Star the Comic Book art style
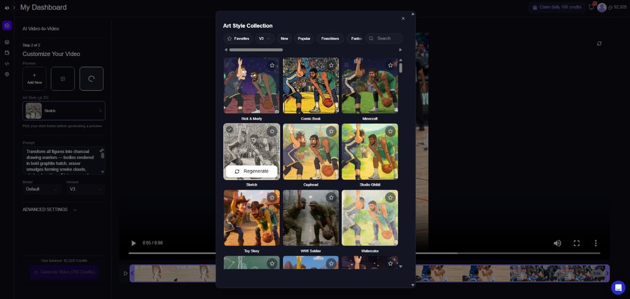 (331, 65)
